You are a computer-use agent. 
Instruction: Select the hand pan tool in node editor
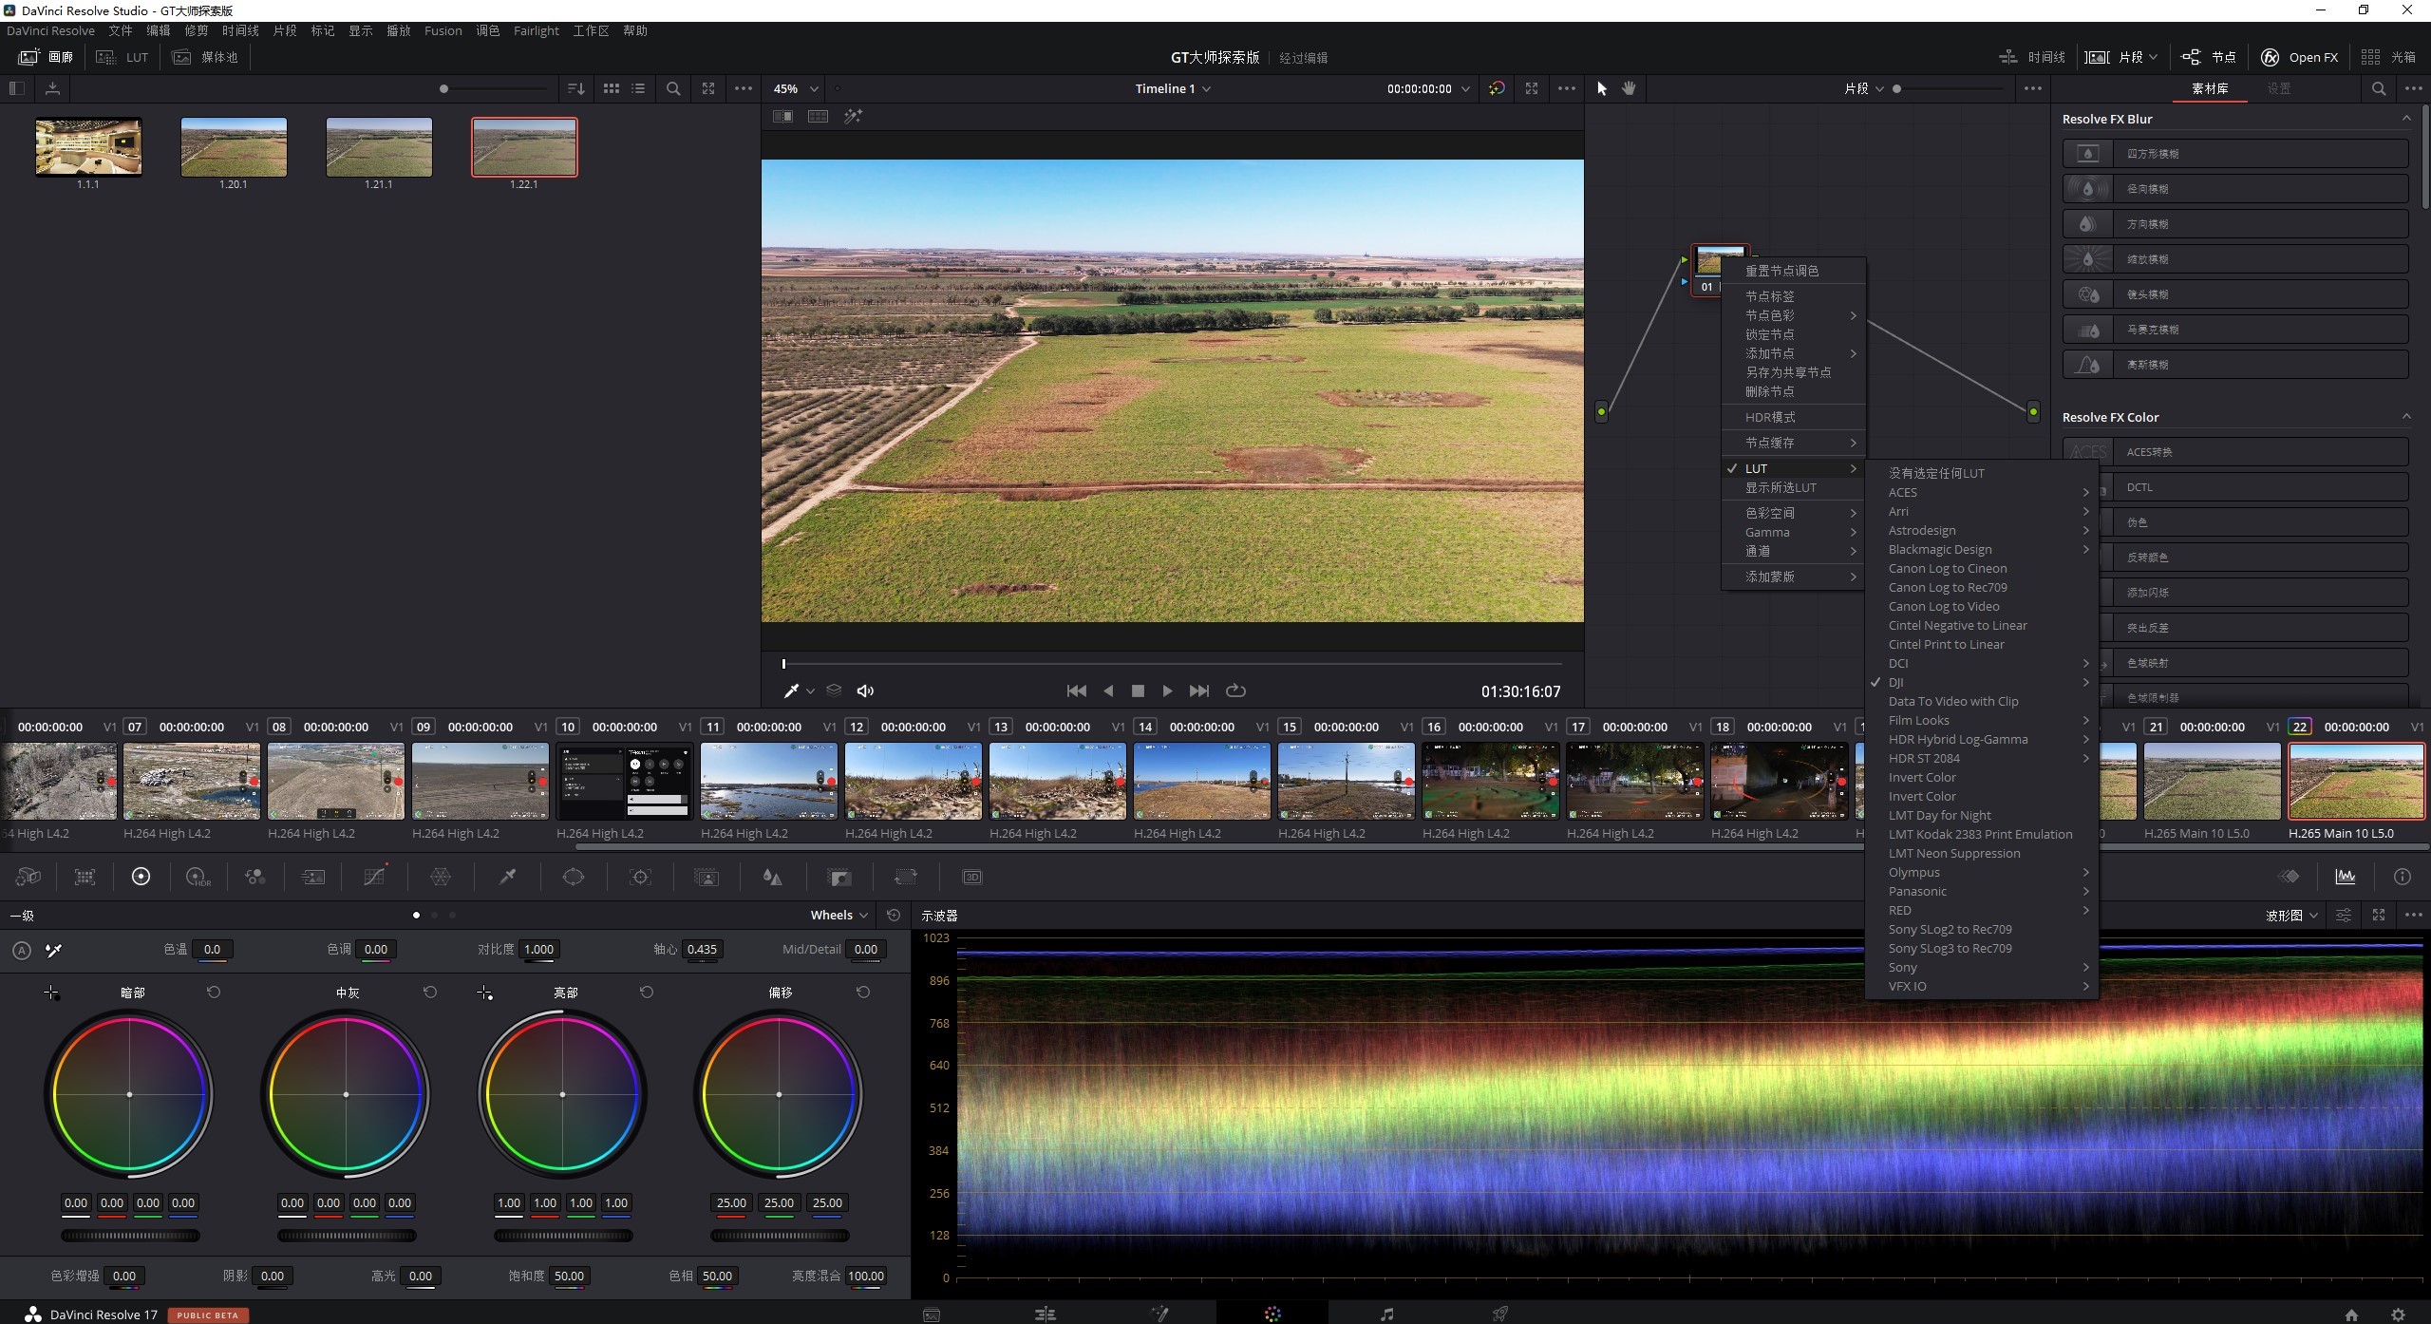pos(1630,88)
